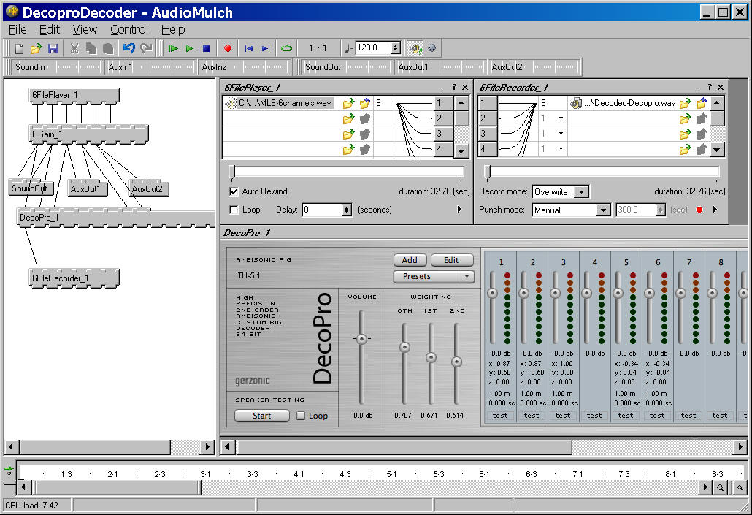
Task: Click the test button under speaker 4
Action: click(x=594, y=416)
